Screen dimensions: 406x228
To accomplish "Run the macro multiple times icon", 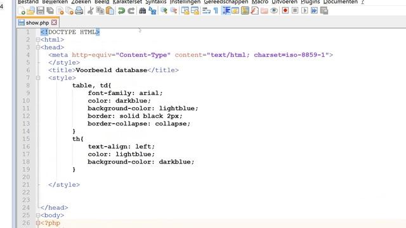I will pos(315,11).
